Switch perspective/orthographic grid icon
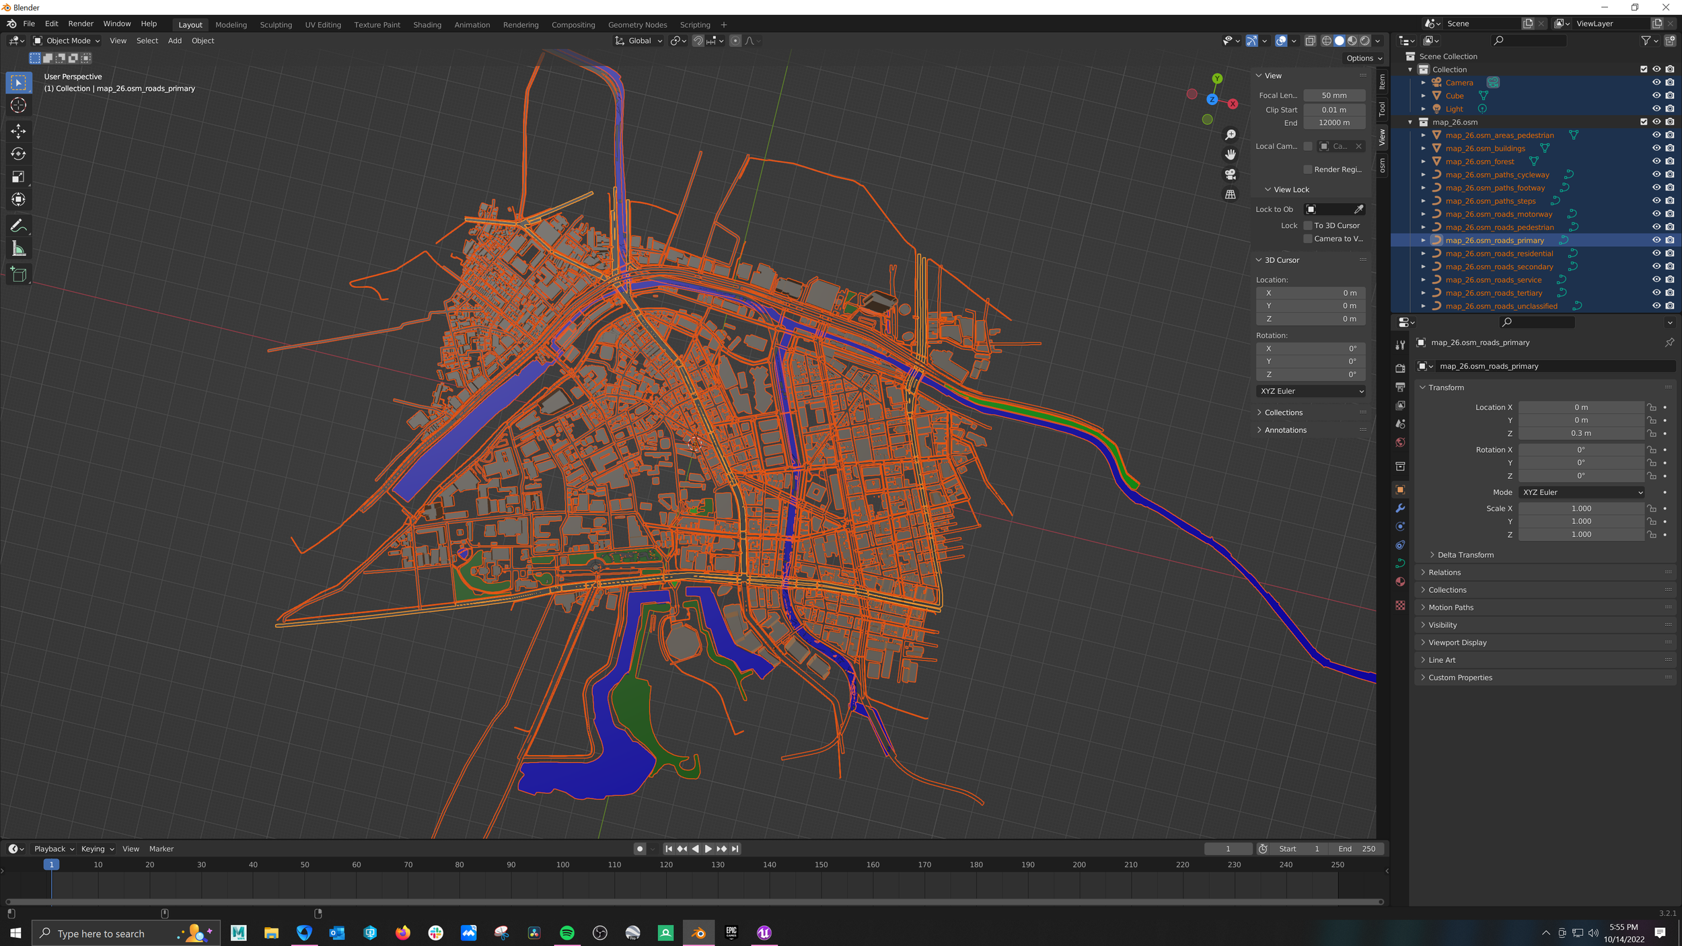 pyautogui.click(x=1231, y=194)
